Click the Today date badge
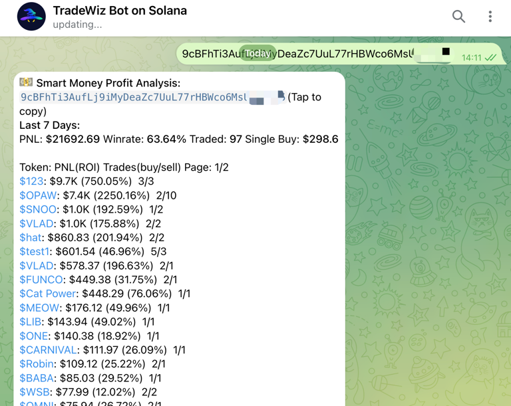Screen dimensions: 511x406 pos(257,54)
